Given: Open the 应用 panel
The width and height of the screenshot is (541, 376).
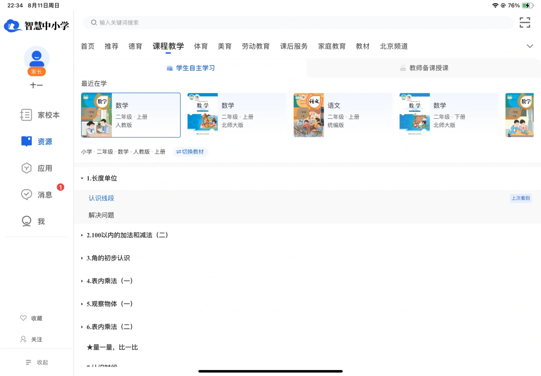Looking at the screenshot, I should (x=45, y=168).
